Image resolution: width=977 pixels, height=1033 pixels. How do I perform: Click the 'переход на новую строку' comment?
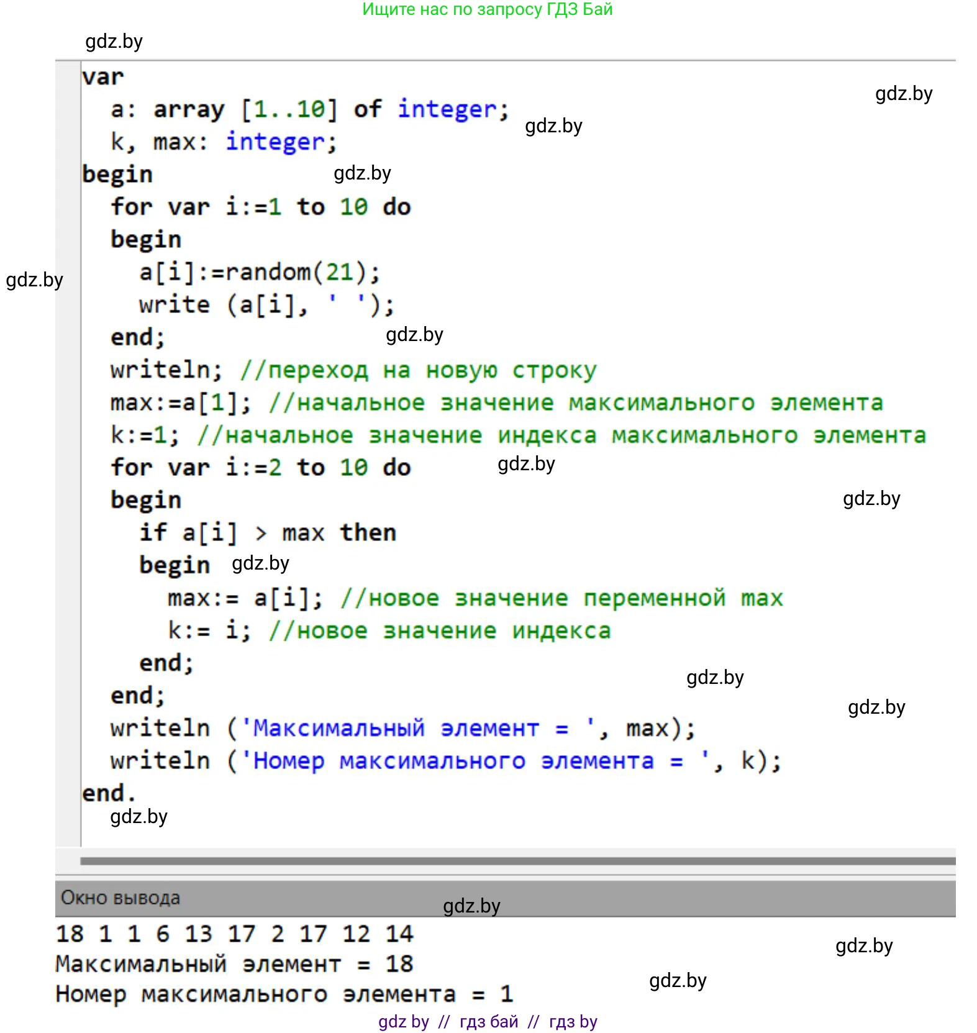pyautogui.click(x=419, y=370)
